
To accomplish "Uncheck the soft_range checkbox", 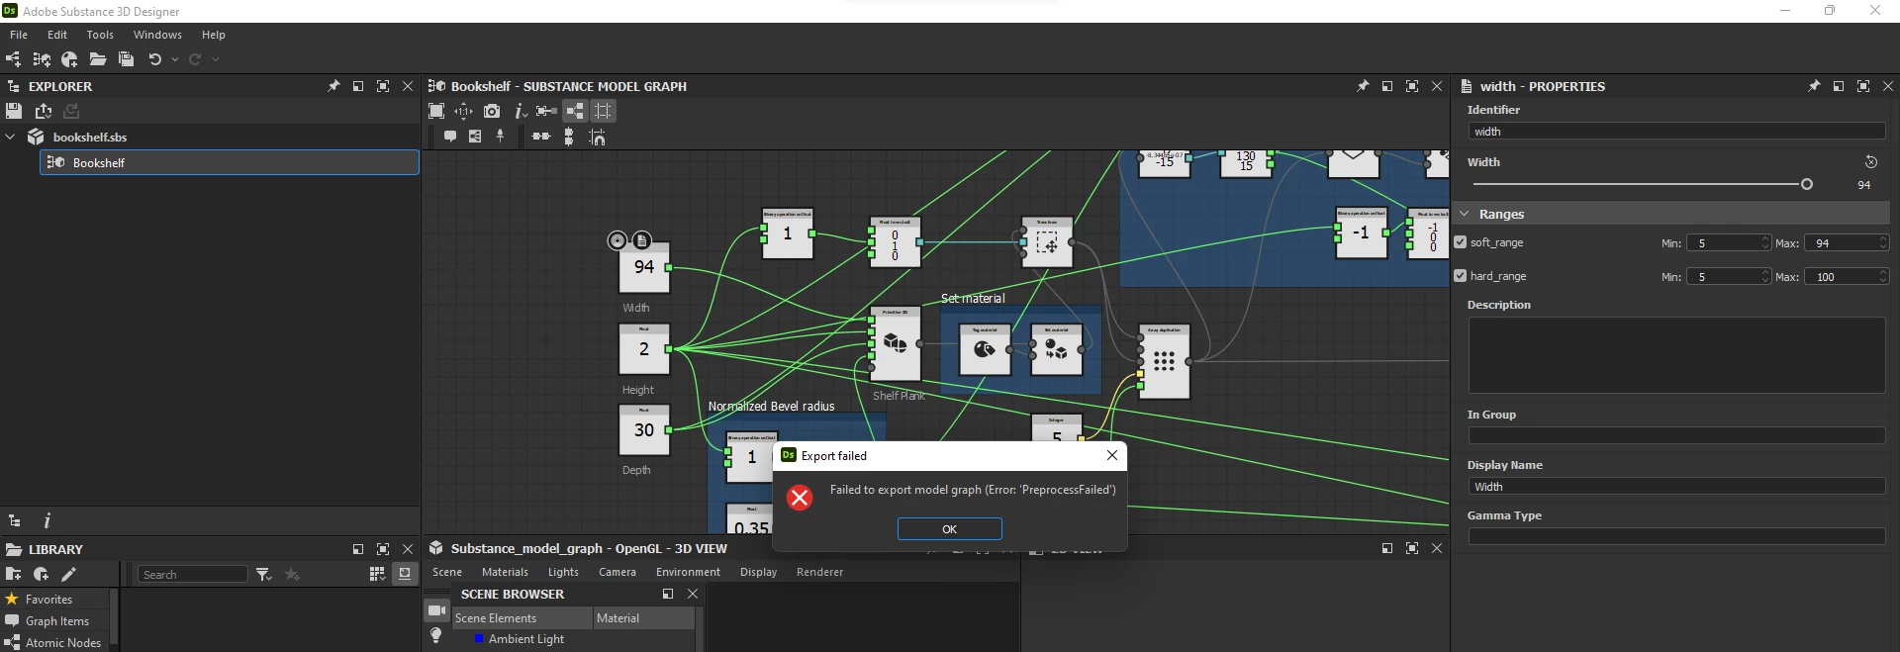I will pos(1461,242).
